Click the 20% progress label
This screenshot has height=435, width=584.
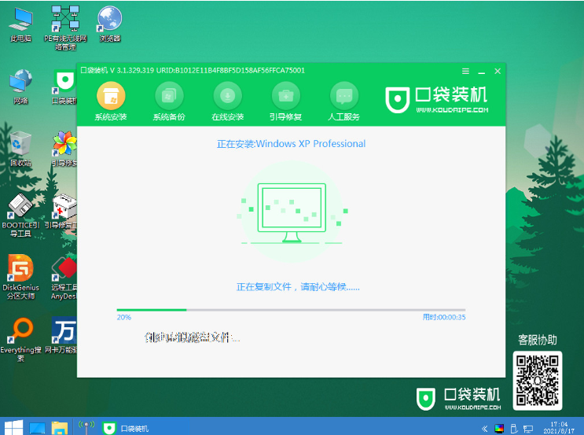tap(124, 317)
